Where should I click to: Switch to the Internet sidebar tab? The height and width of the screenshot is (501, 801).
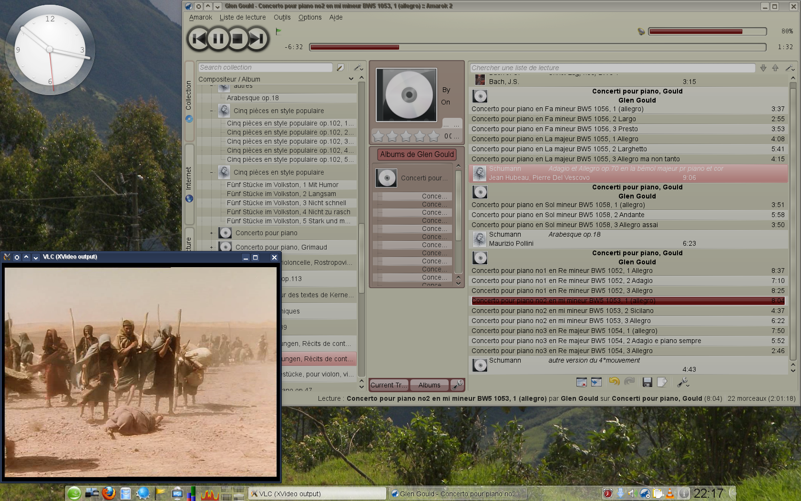[189, 184]
